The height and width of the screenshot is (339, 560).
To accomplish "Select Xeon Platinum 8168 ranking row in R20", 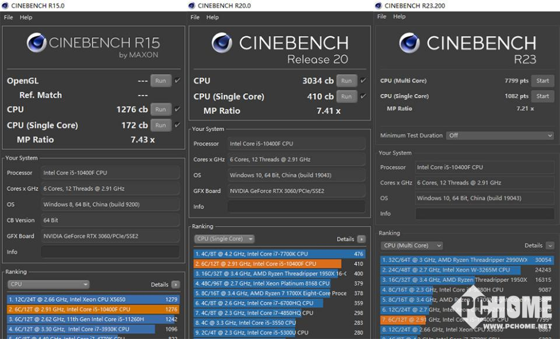I will [x=279, y=284].
